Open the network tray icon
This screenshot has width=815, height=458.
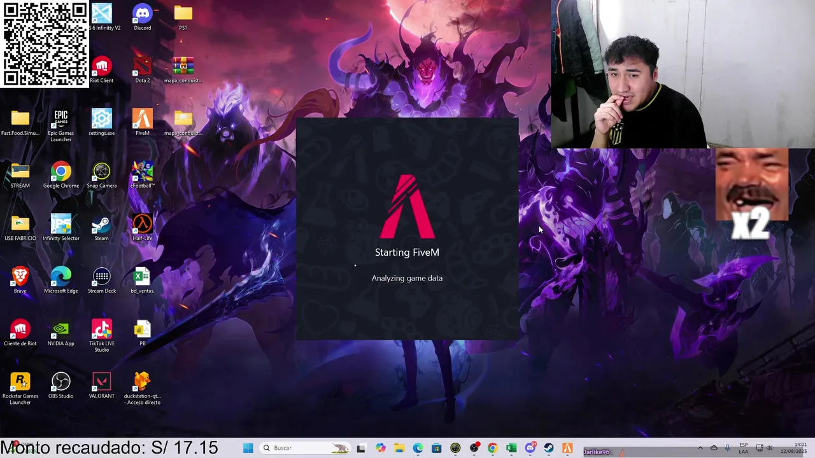(x=759, y=448)
